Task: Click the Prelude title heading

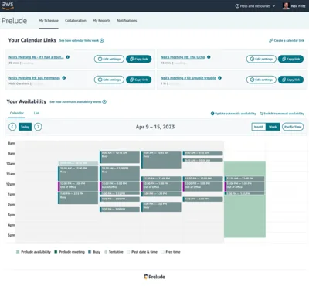Action: (x=14, y=21)
